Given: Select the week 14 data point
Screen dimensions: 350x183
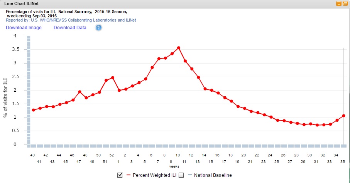Looking at the screenshot, I should [205, 89].
